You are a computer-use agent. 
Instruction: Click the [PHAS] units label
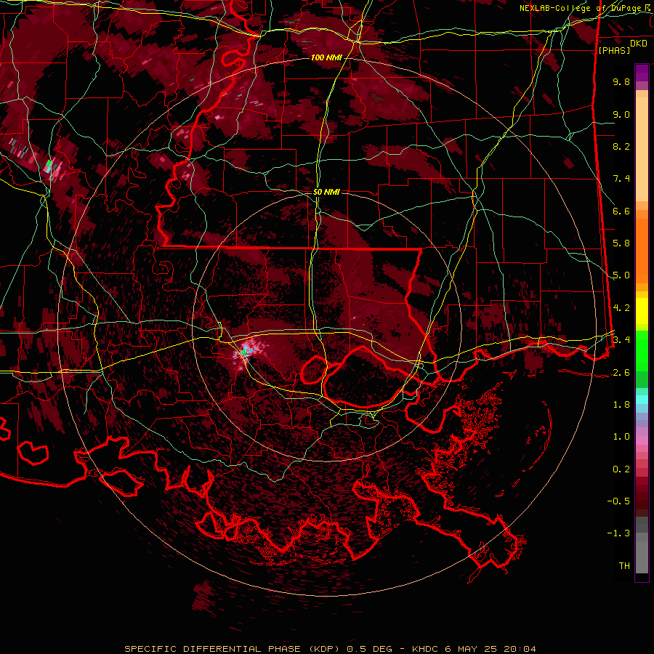pos(614,50)
